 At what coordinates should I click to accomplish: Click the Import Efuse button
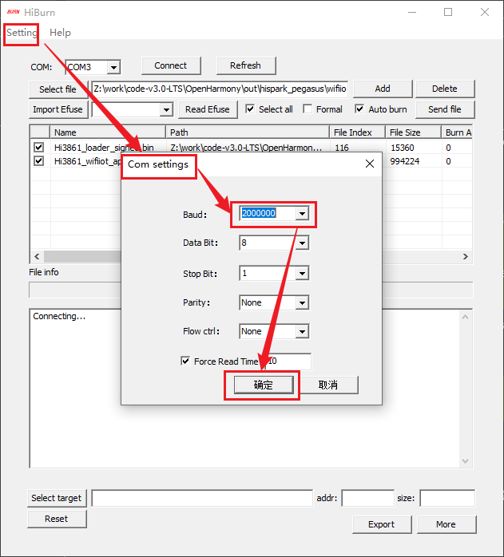coord(58,109)
